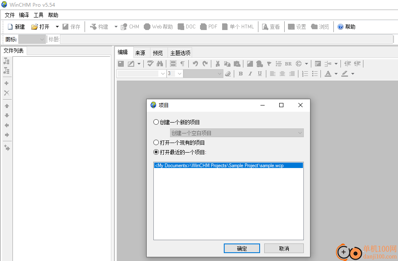Open 设置 (Settings) from the toolbar
The height and width of the screenshot is (261, 398).
point(297,27)
